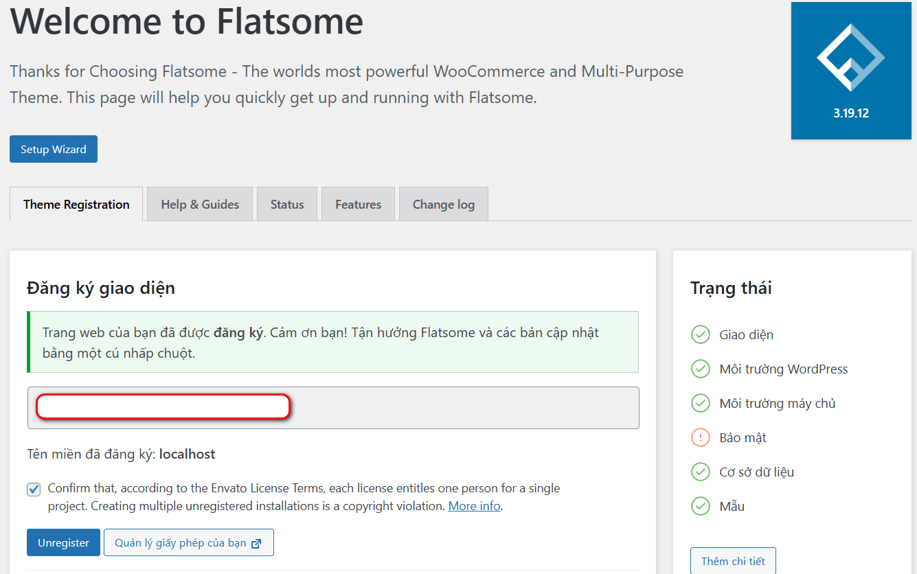Click the purchase code input field

click(x=333, y=408)
